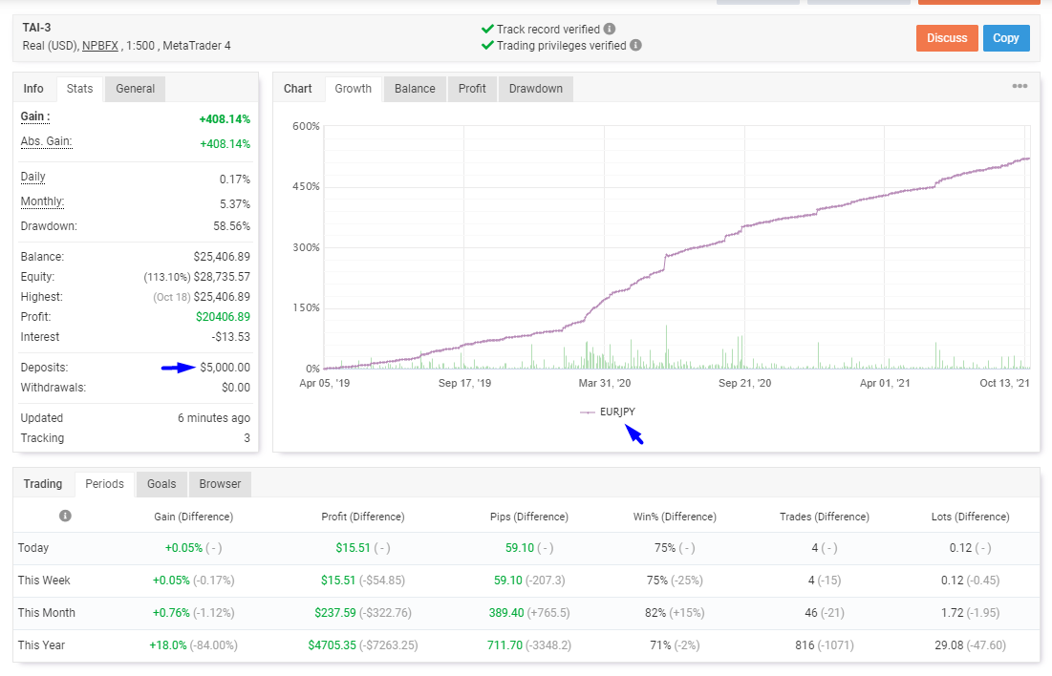Click This Month pips 389.40
Image resolution: width=1052 pixels, height=676 pixels.
506,613
